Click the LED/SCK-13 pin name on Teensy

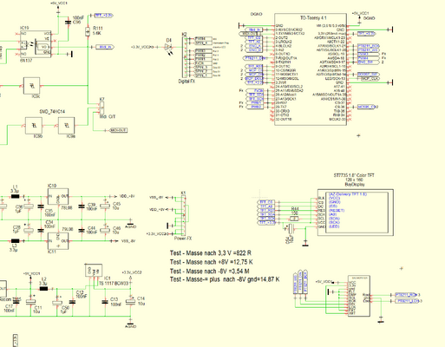pos(336,78)
